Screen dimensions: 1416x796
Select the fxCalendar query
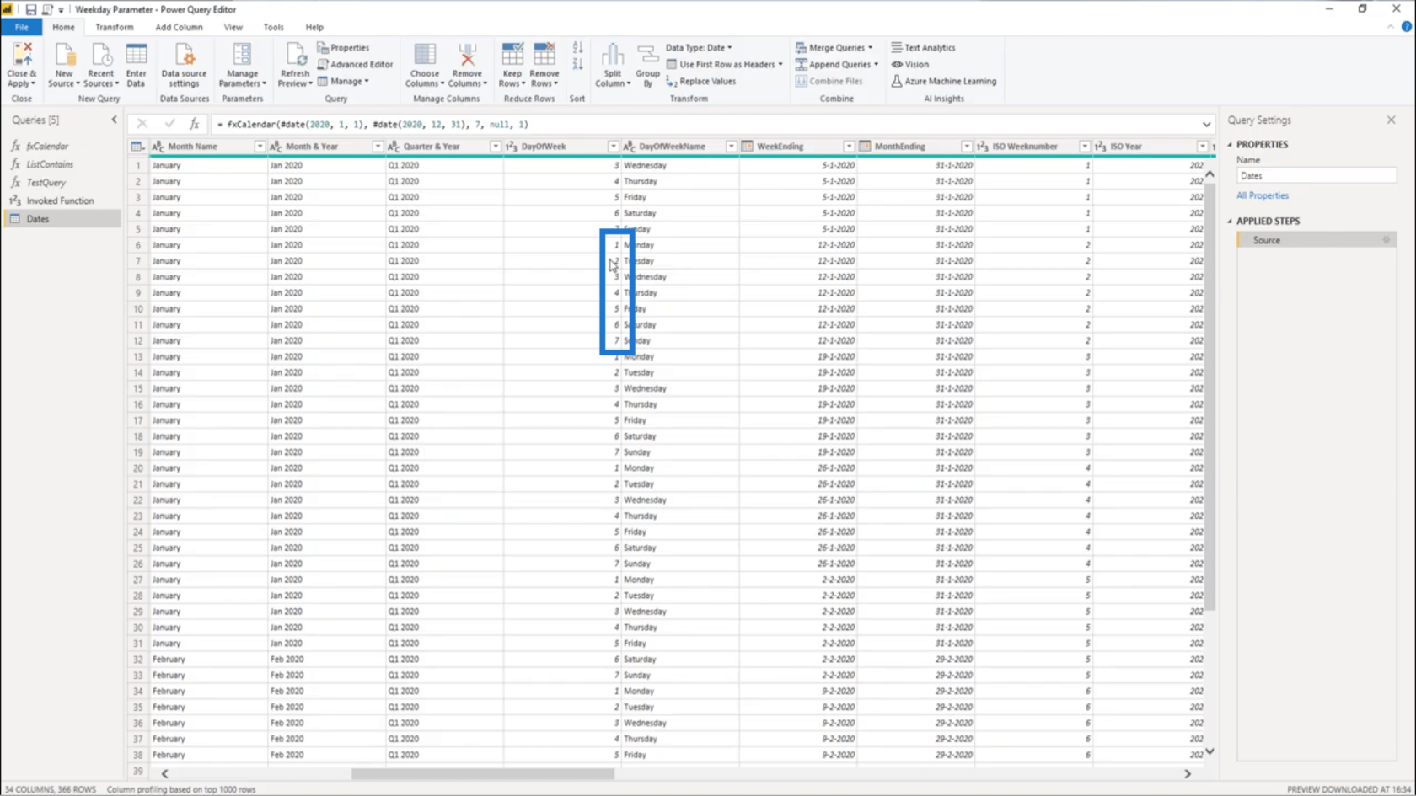coord(62,146)
